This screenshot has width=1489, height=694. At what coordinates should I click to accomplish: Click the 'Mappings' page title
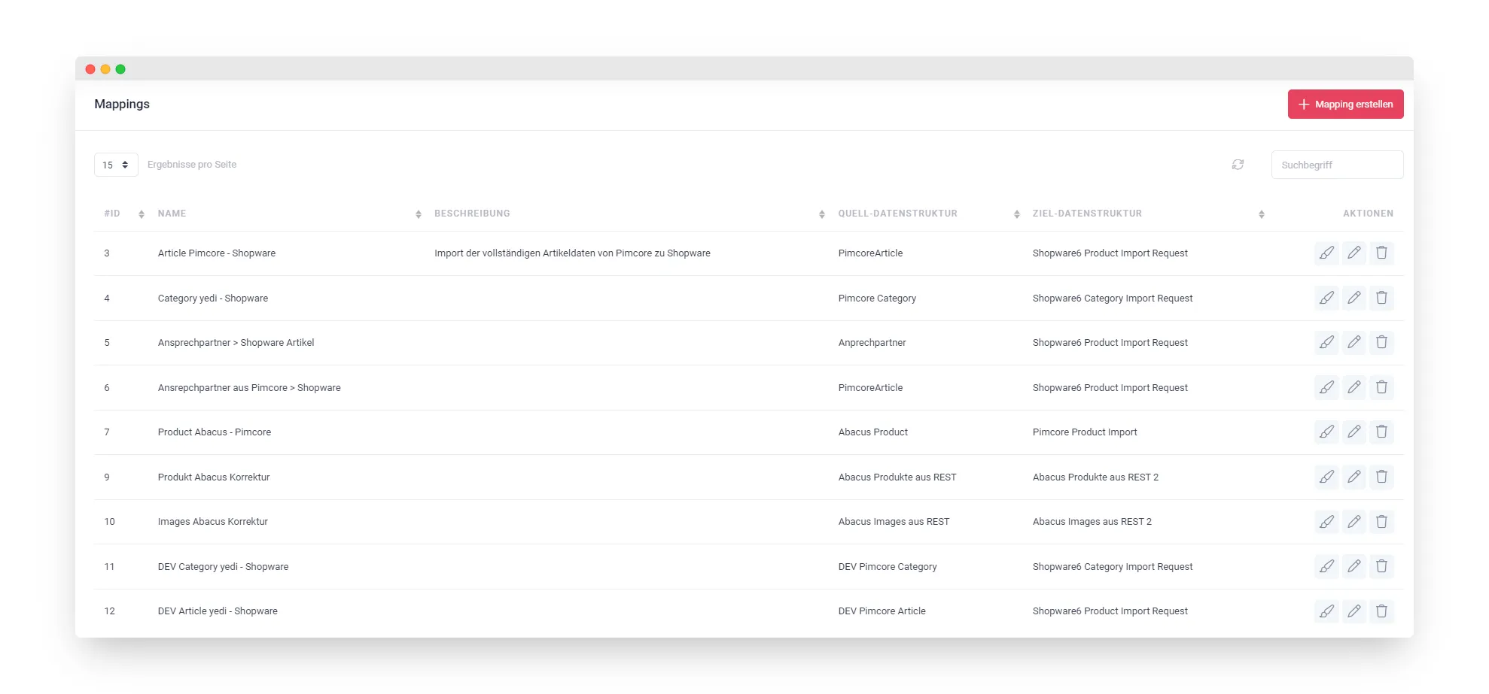pyautogui.click(x=122, y=105)
